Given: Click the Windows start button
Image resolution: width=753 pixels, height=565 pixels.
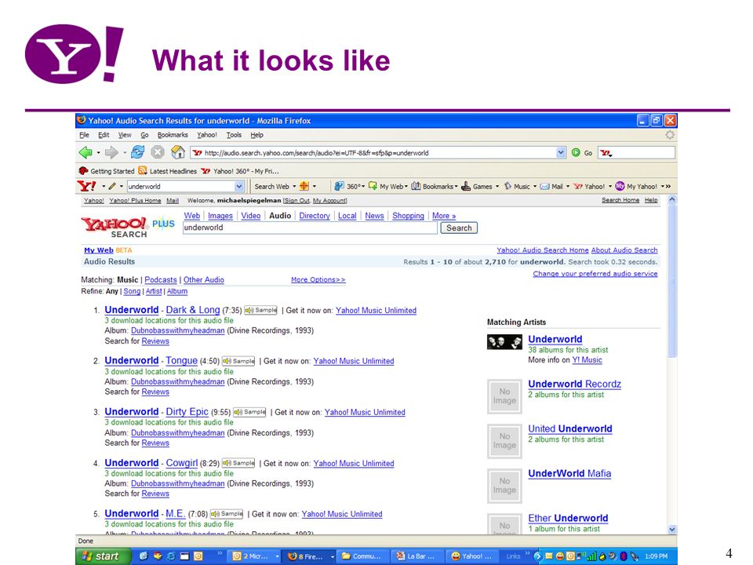Looking at the screenshot, I should click(x=103, y=556).
